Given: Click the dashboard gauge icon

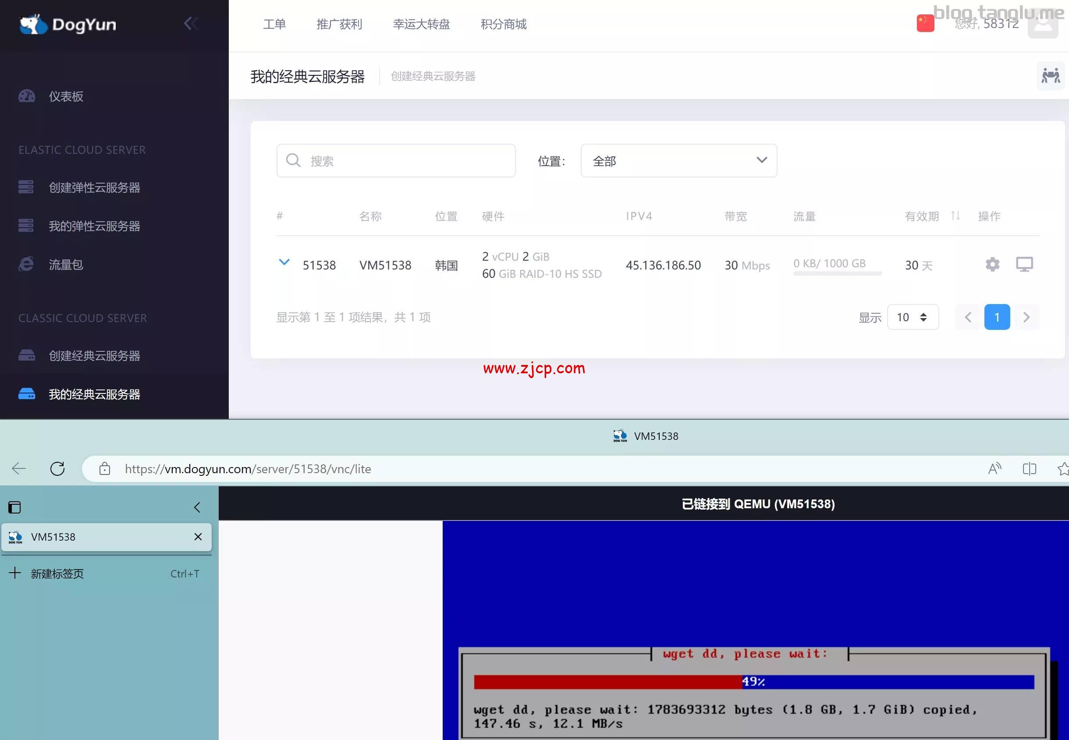Looking at the screenshot, I should coord(26,96).
